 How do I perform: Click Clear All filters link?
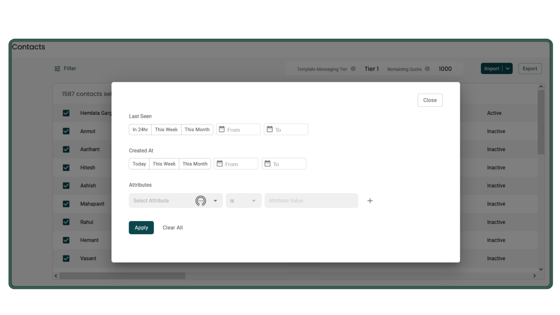(x=172, y=227)
